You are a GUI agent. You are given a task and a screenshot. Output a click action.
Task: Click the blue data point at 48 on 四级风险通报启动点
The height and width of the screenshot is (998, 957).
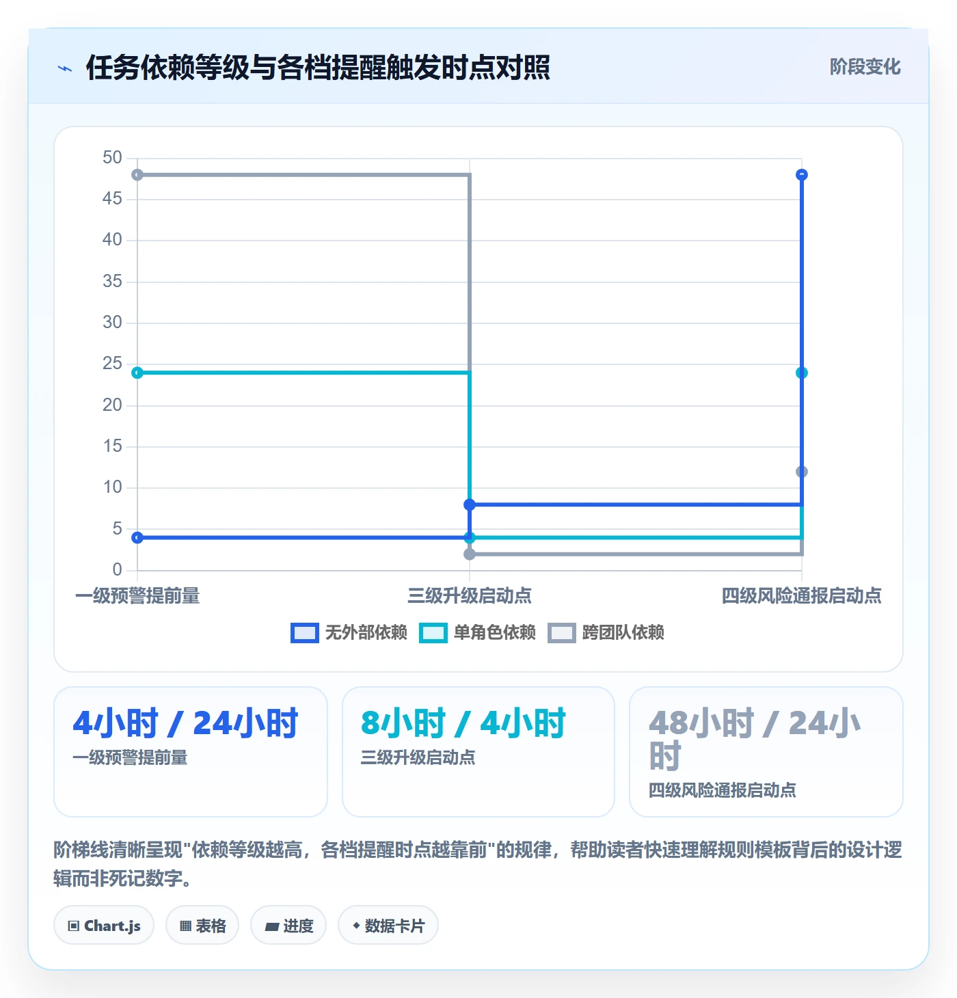[802, 175]
